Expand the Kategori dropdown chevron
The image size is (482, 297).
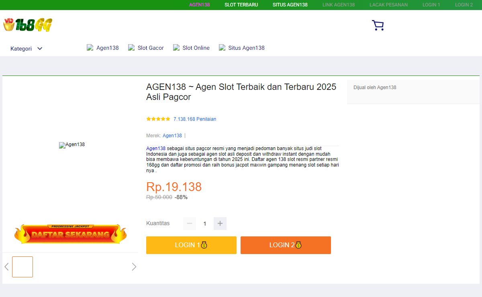(40, 49)
